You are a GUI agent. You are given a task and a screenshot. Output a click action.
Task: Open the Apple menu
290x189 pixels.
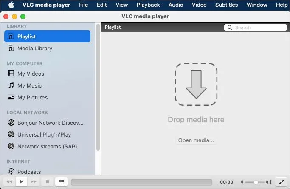pos(11,5)
